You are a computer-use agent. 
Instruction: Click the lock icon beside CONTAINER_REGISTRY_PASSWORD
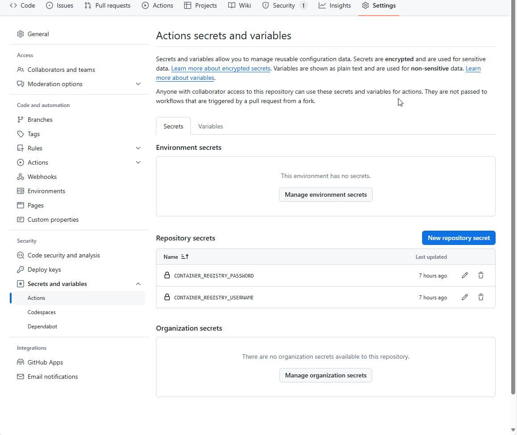[167, 275]
